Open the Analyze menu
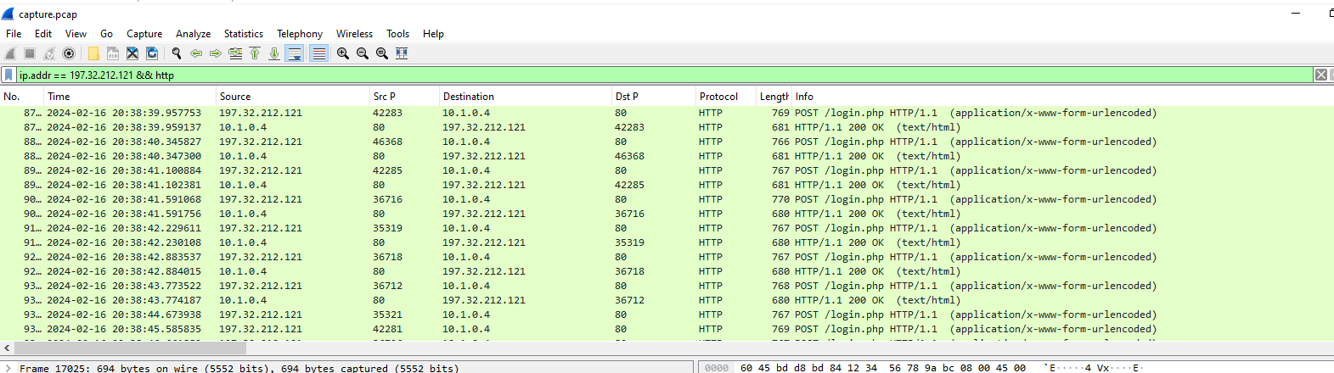Image resolution: width=1334 pixels, height=373 pixels. [193, 34]
